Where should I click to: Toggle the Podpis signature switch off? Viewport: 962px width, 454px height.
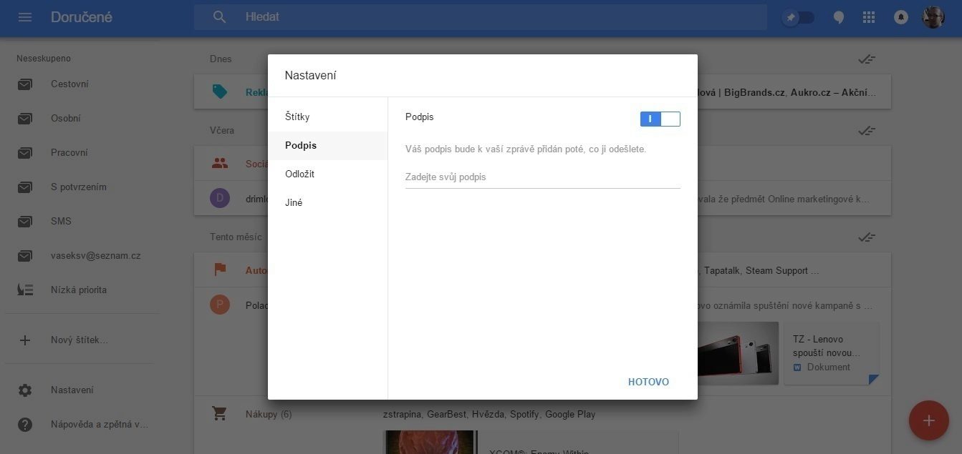(660, 119)
